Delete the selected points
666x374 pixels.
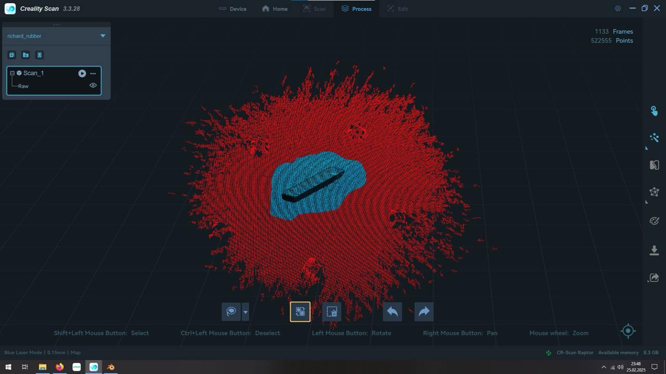[x=331, y=312]
